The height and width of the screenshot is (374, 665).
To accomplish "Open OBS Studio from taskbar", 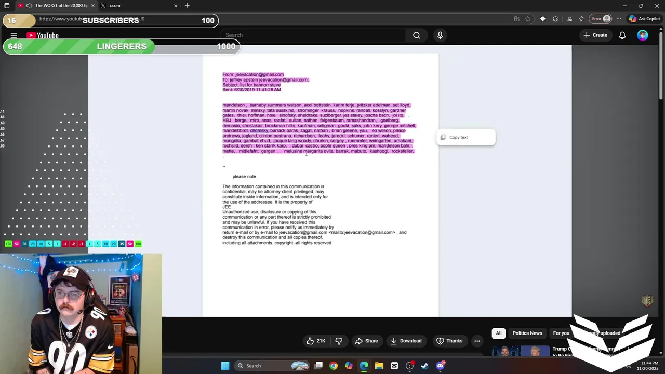I will [x=409, y=366].
